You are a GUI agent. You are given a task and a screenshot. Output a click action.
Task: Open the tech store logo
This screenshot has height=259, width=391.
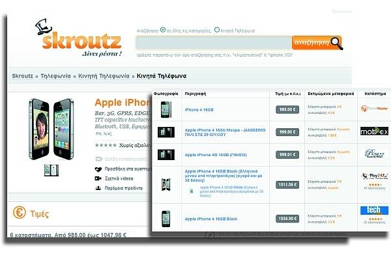pyautogui.click(x=374, y=210)
